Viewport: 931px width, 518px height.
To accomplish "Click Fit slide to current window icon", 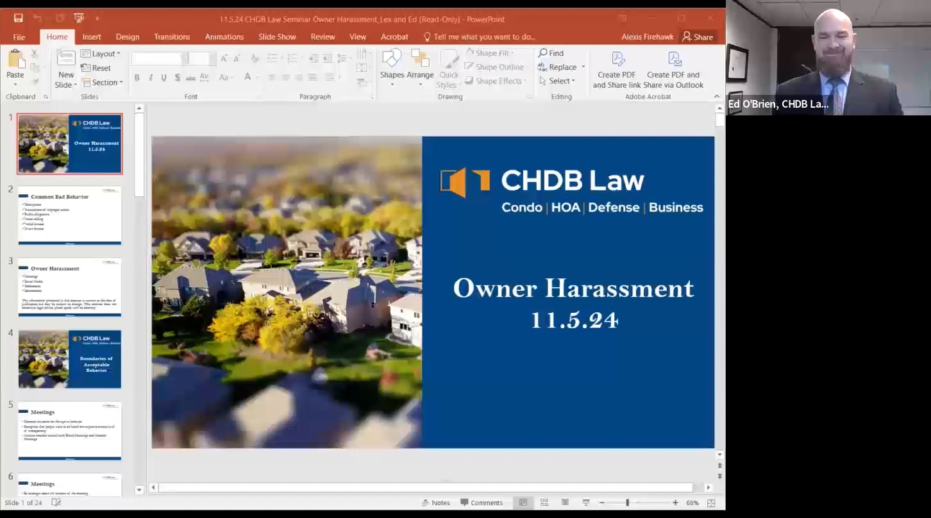I will coord(710,503).
